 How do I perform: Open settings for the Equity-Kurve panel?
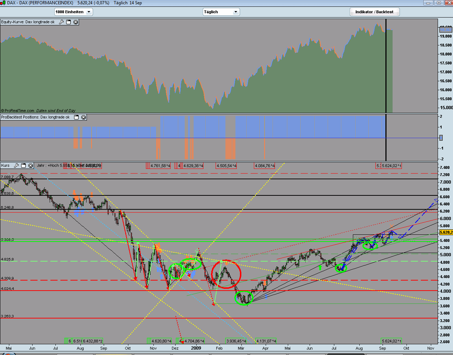(61, 22)
